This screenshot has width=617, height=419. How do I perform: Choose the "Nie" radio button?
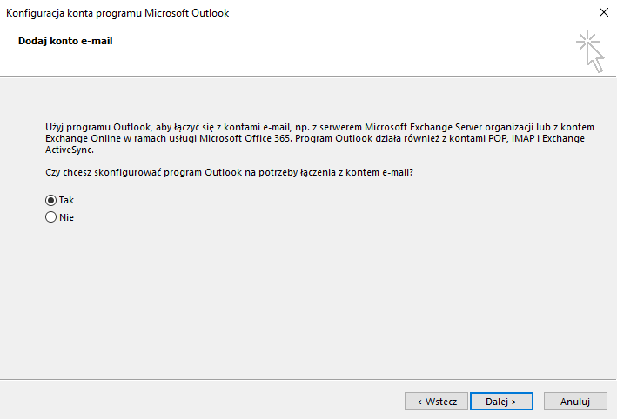(x=50, y=217)
